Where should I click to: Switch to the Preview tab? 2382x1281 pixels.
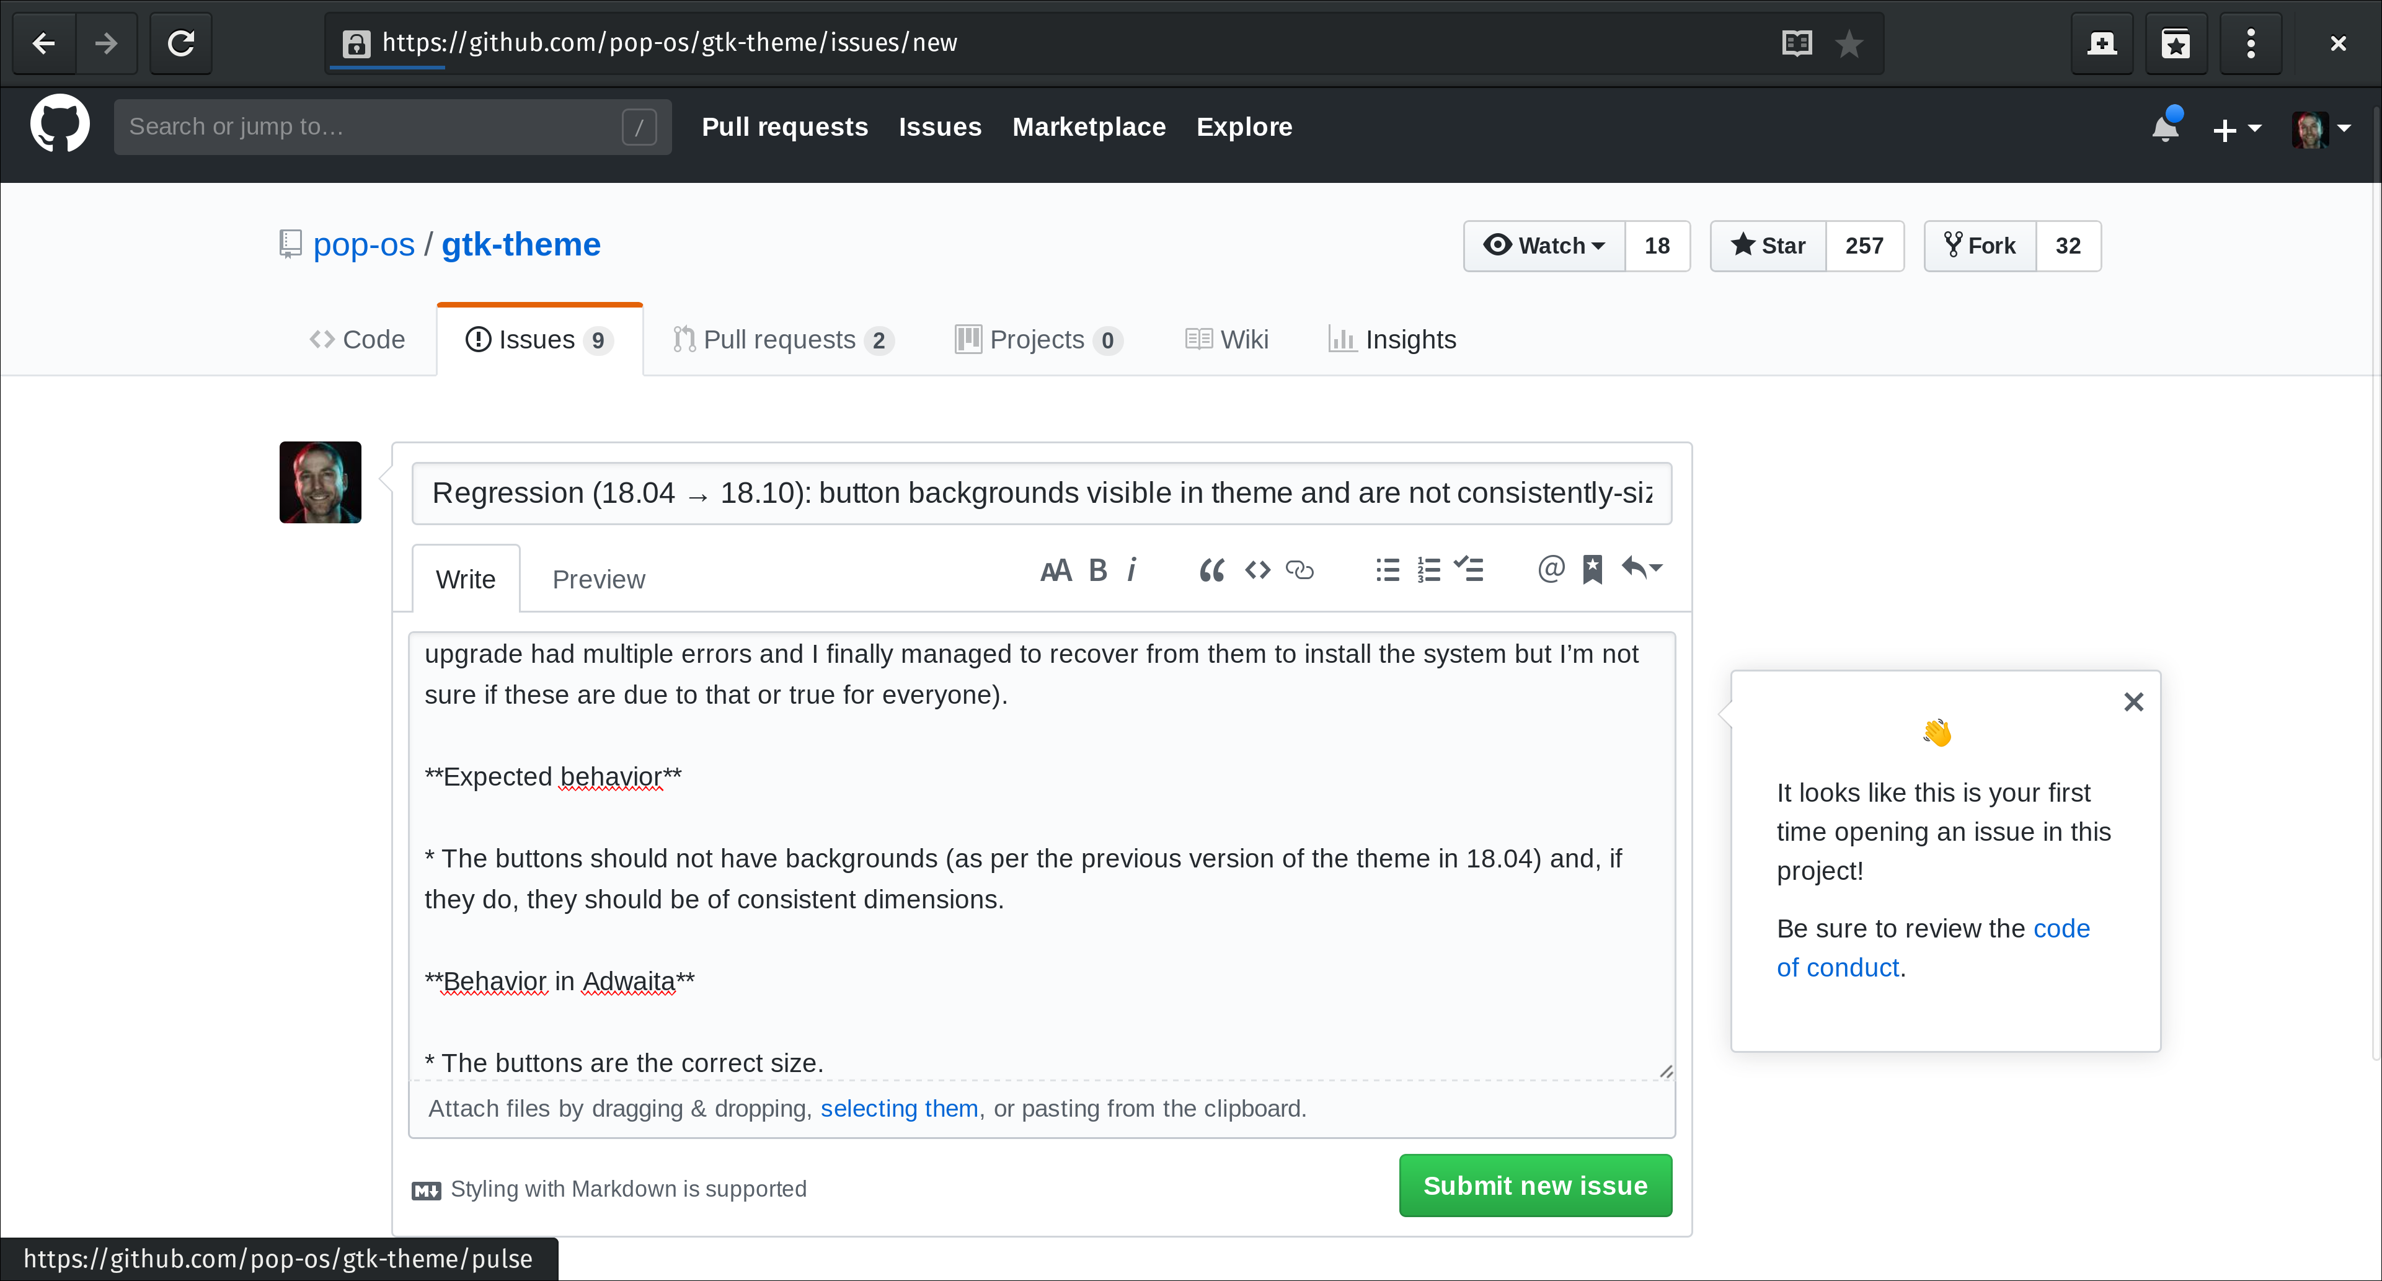pos(598,578)
